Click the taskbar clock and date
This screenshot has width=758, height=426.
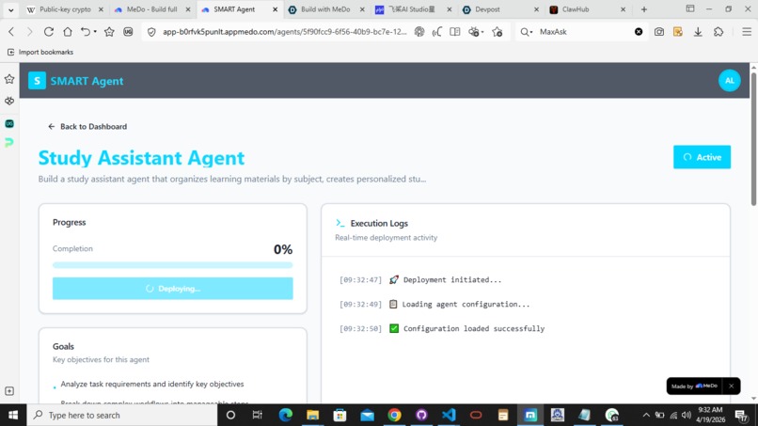point(710,415)
